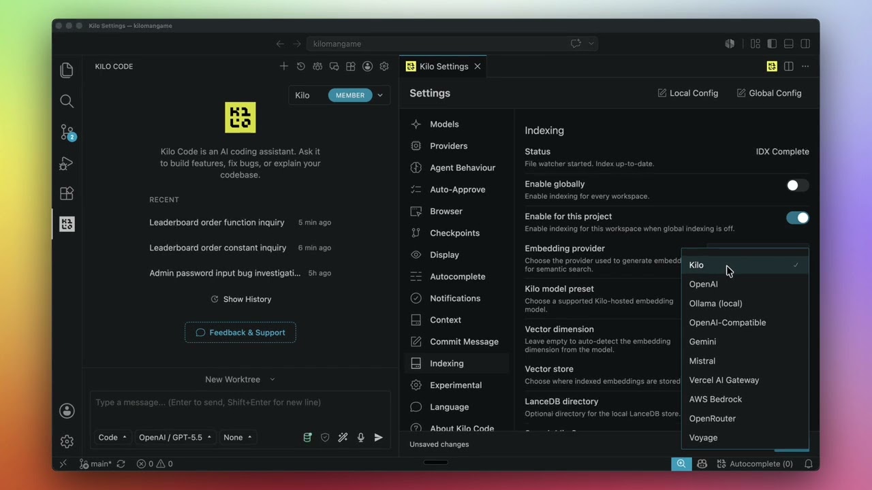
Task: Toggle the bottom panel layout icon
Action: pyautogui.click(x=789, y=44)
